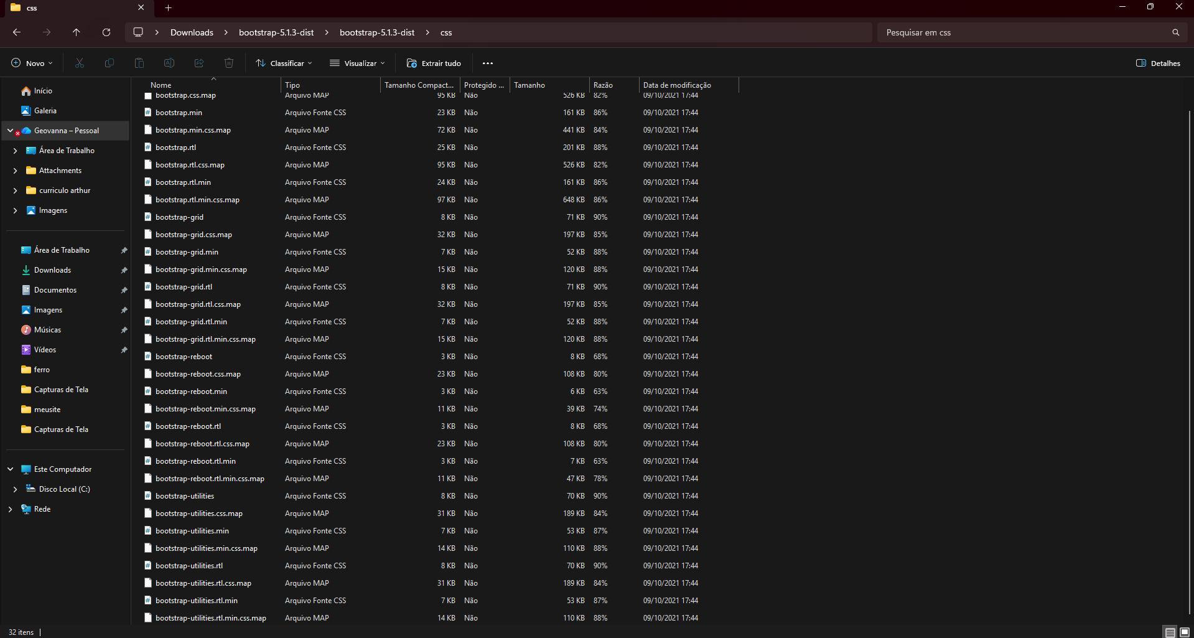This screenshot has height=638, width=1194.
Task: Click the first bootstrap-5.1.3-dist breadcrumb
Action: click(x=276, y=32)
